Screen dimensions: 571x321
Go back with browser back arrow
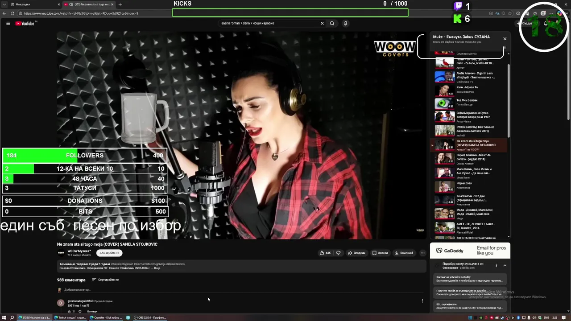(4, 13)
